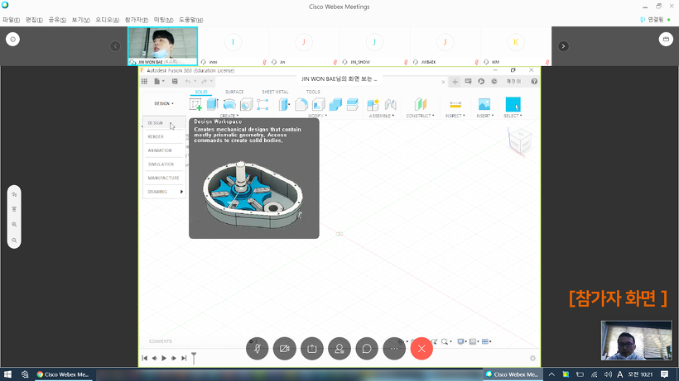This screenshot has width=679, height=381.
Task: Expand DRAWING submenu arrow
Action: [181, 192]
